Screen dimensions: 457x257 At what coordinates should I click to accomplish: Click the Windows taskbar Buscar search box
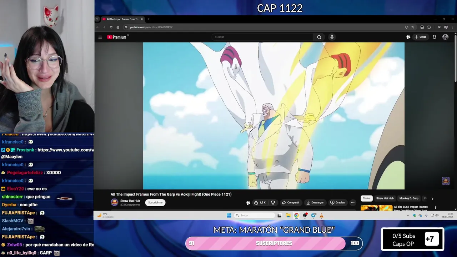click(x=255, y=215)
